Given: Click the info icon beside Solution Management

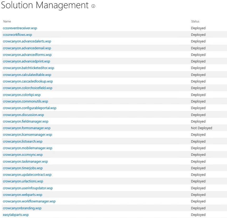Looking at the screenshot, I should (x=93, y=6).
